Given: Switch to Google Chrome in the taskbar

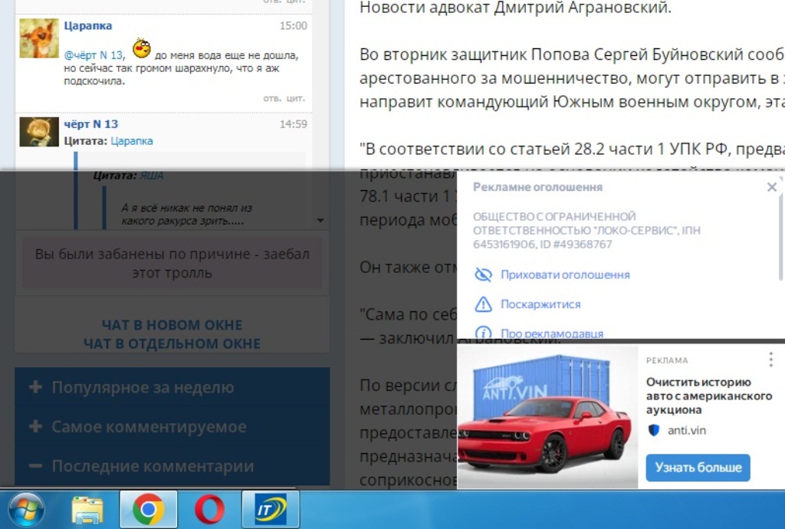Looking at the screenshot, I should click(148, 510).
